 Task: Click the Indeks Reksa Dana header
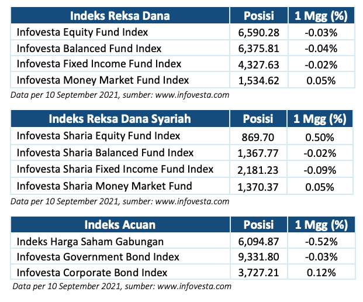pos(120,16)
